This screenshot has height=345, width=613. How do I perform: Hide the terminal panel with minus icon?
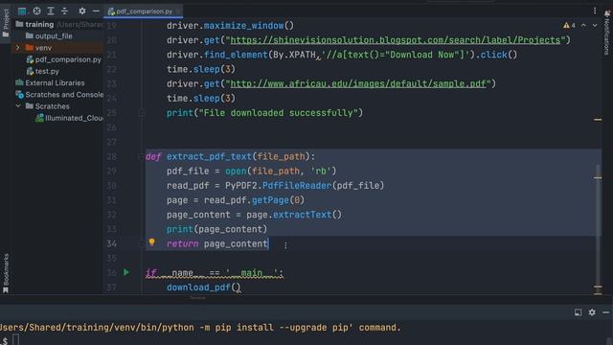point(605,312)
